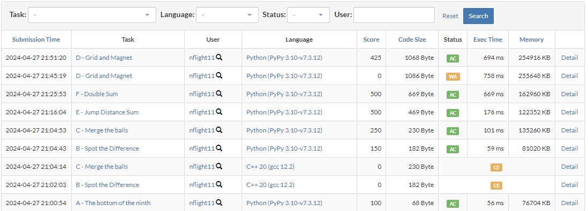The height and width of the screenshot is (211, 588).
Task: Click magnifier icon in 21:51:20 submission row
Action: [219, 58]
